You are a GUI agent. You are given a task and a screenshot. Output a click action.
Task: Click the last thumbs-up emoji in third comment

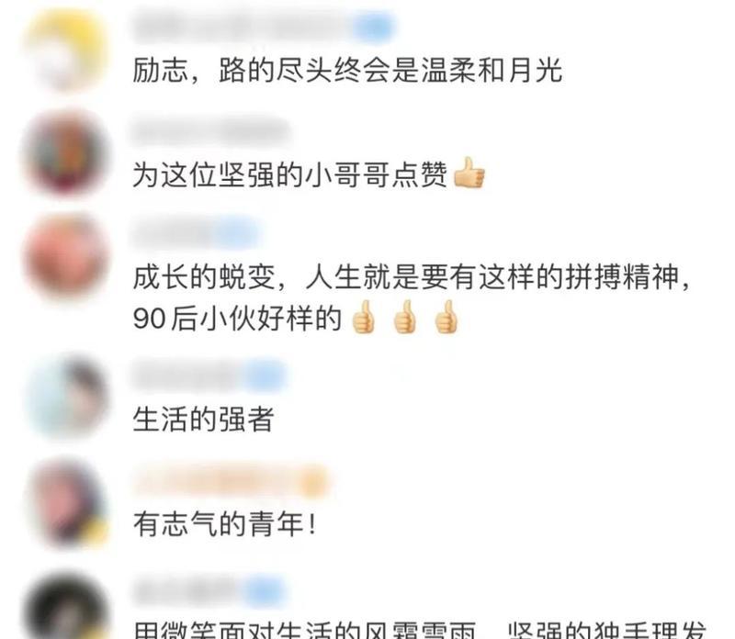click(446, 317)
